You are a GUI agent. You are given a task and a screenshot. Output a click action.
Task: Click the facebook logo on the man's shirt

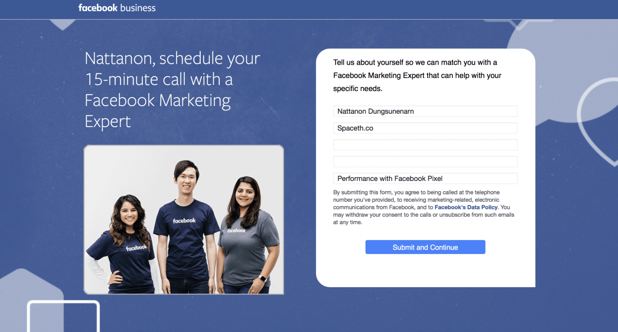184,221
